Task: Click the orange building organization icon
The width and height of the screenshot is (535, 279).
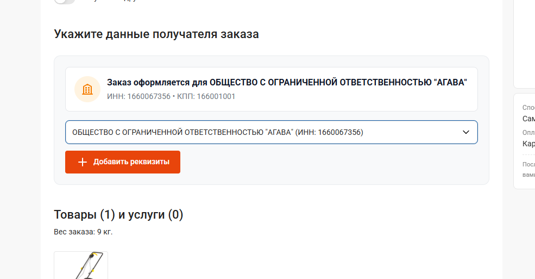Action: tap(87, 89)
